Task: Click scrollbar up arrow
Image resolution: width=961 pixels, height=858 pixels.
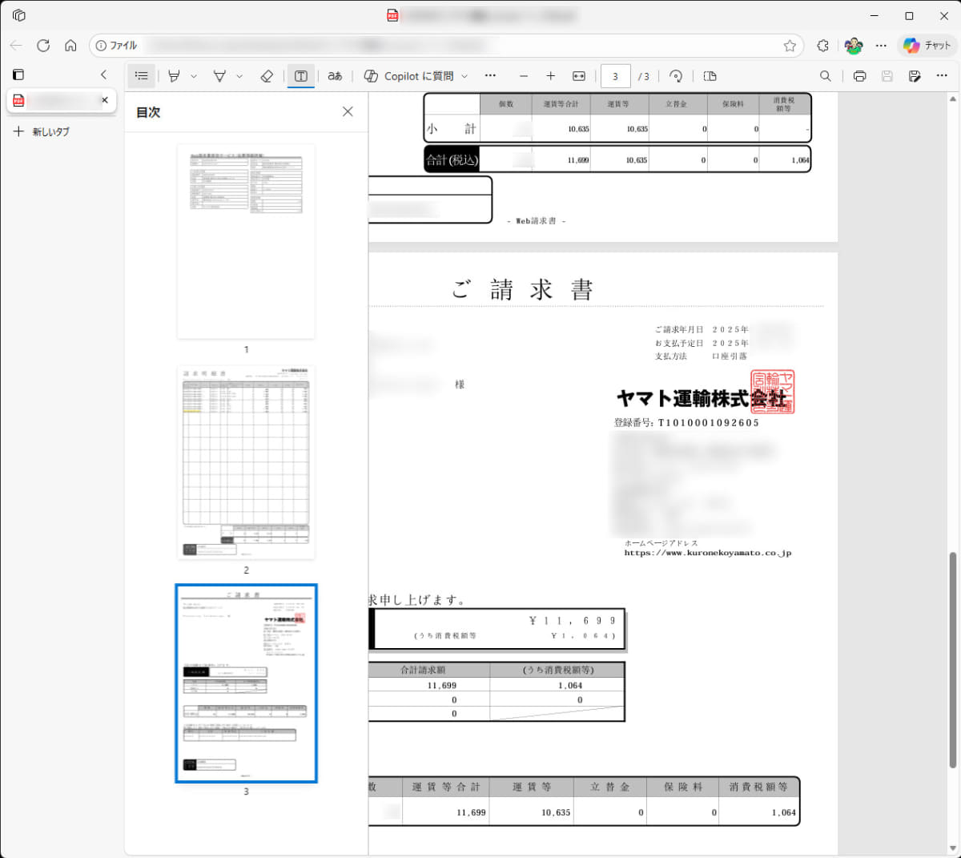Action: [x=953, y=99]
